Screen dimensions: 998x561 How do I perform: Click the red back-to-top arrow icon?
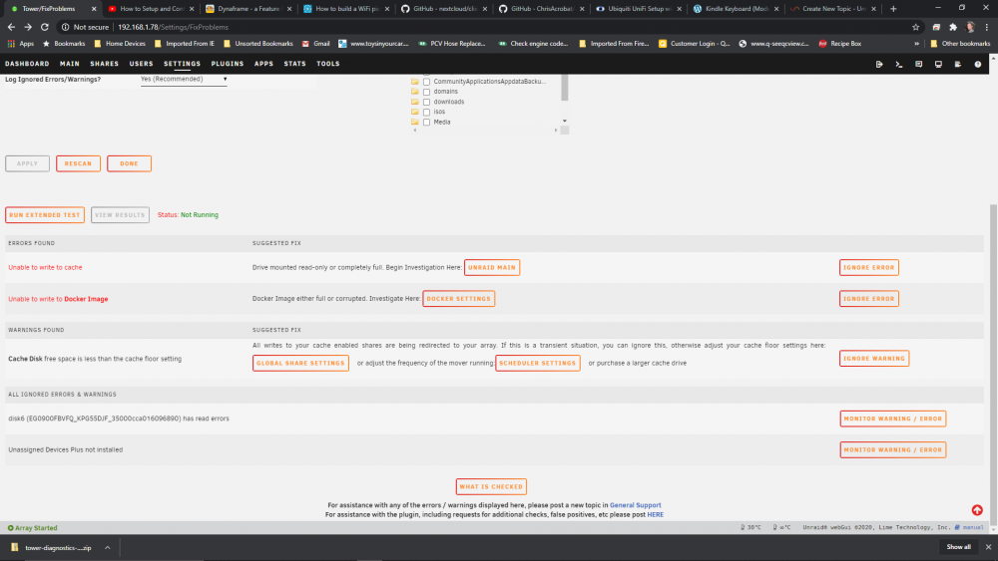tap(977, 510)
